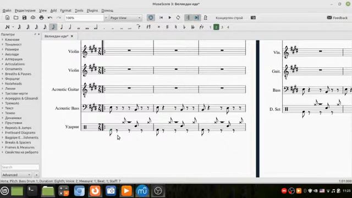Viewport: 352px width, 198px height.
Task: Select the highlighted eighth note duration
Action: pyautogui.click(x=53, y=27)
